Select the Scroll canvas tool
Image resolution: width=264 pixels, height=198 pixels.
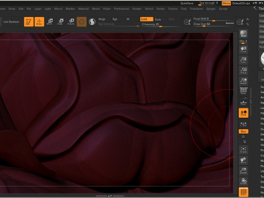point(243,50)
